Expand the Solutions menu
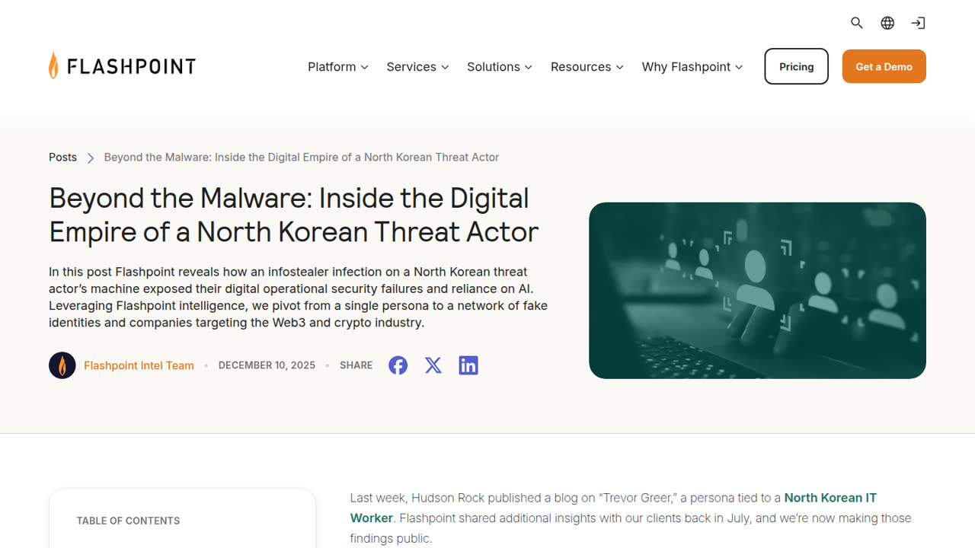975x548 pixels. pos(500,67)
